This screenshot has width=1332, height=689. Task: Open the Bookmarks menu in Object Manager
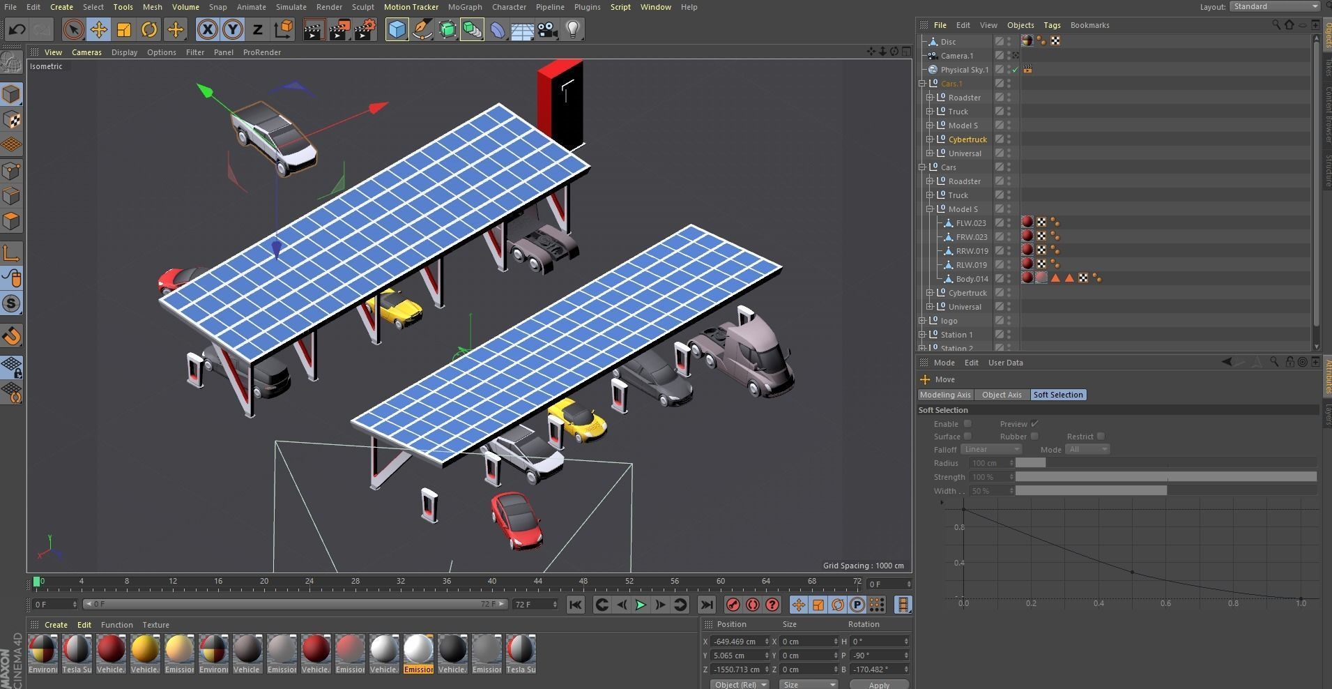click(1089, 25)
